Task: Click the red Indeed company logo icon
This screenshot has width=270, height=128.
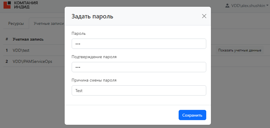Action: pyautogui.click(x=7, y=5)
